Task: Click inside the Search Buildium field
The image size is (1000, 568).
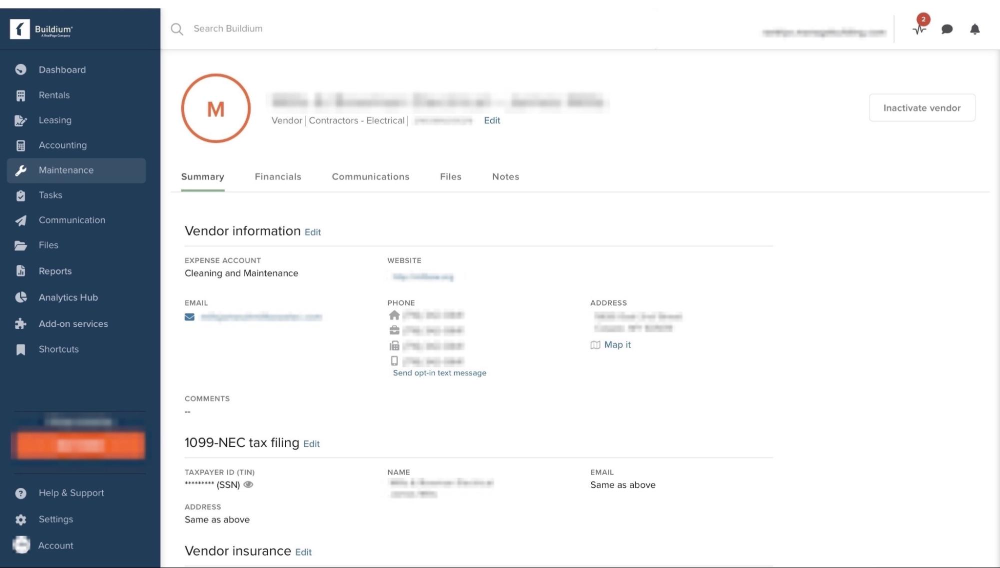Action: tap(228, 28)
